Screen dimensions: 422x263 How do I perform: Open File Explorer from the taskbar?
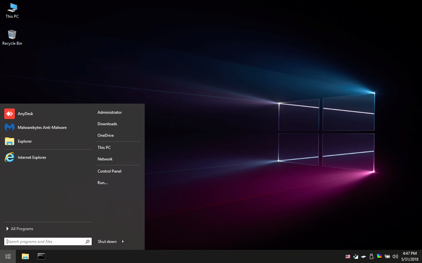pos(25,256)
